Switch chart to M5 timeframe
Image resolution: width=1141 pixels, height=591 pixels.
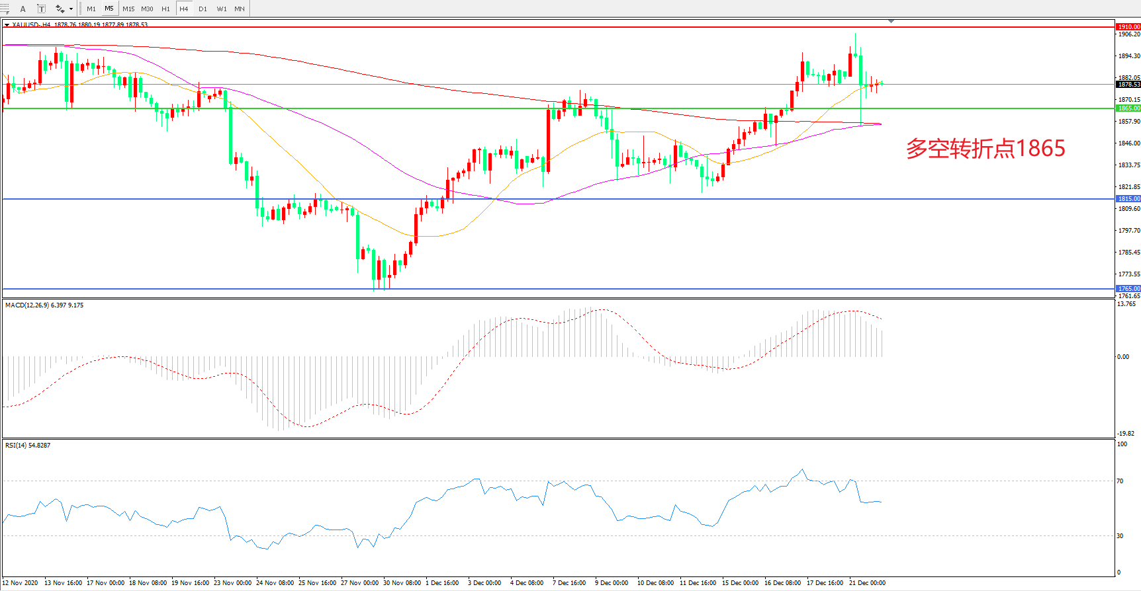(x=109, y=9)
